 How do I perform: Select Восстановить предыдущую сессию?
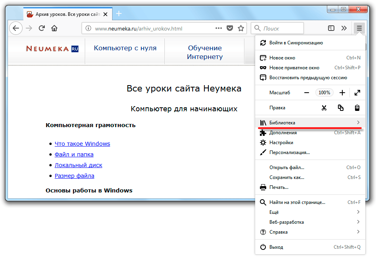(x=310, y=78)
